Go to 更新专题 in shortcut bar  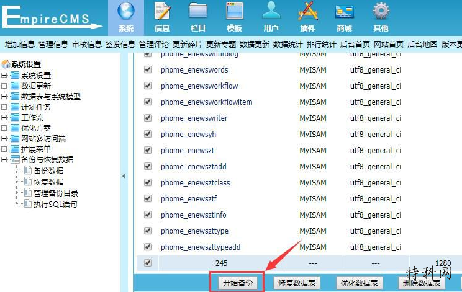tap(221, 45)
